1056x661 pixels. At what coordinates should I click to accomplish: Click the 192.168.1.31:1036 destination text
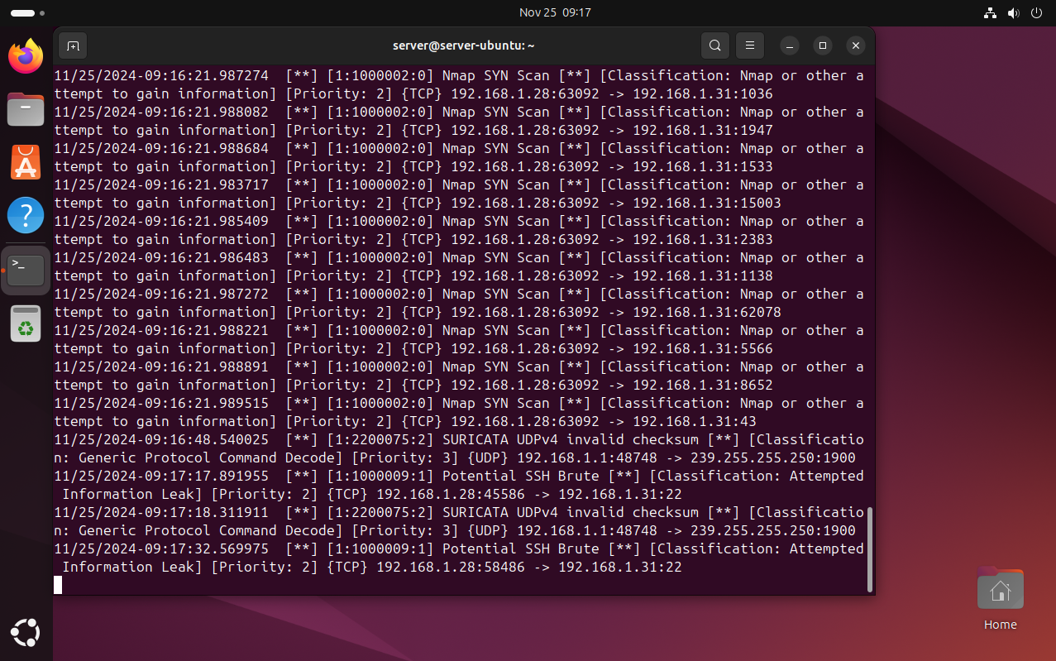coord(703,93)
